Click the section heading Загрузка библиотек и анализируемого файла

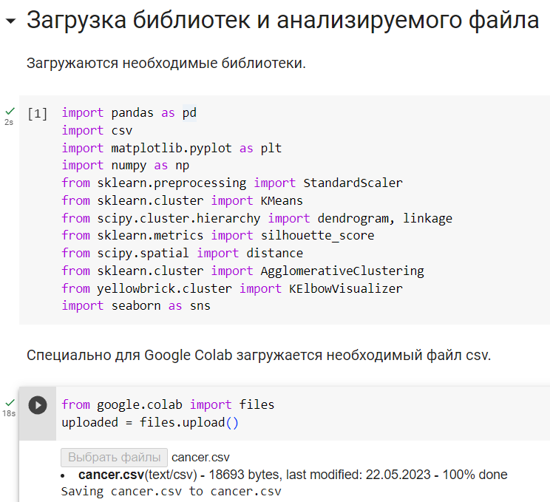(282, 21)
